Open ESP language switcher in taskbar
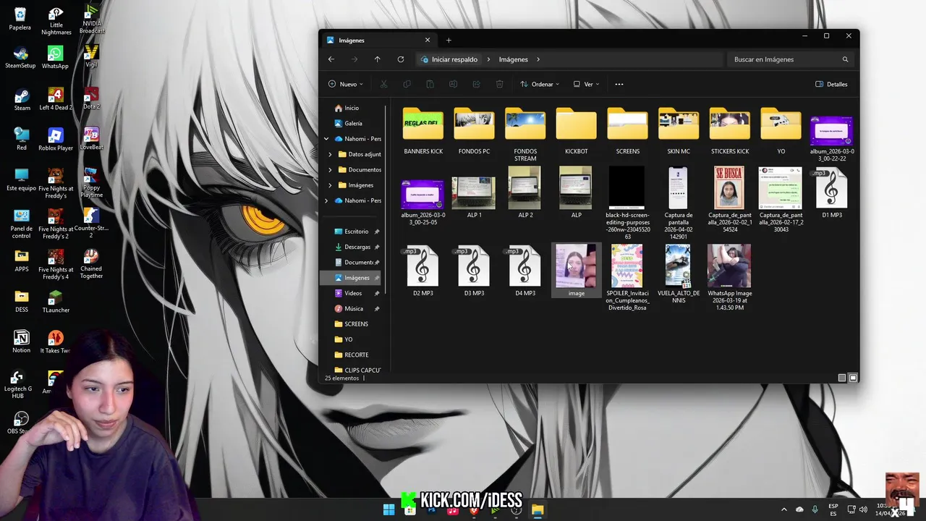926x521 pixels. [833, 509]
